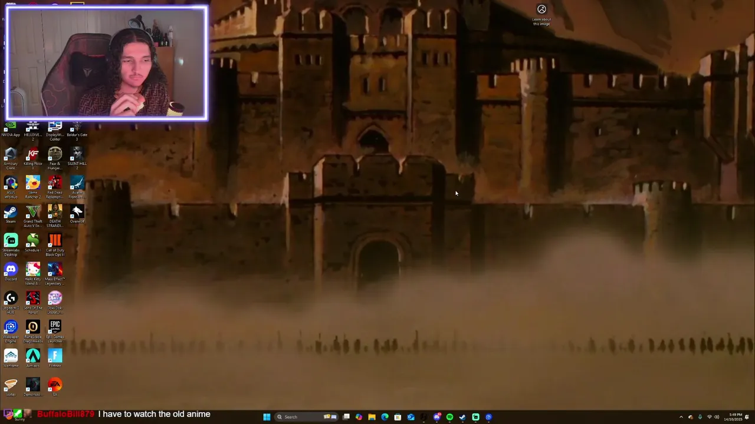The height and width of the screenshot is (424, 755).
Task: Launch the SILENT HILL 2 shortcut
Action: [x=77, y=158]
